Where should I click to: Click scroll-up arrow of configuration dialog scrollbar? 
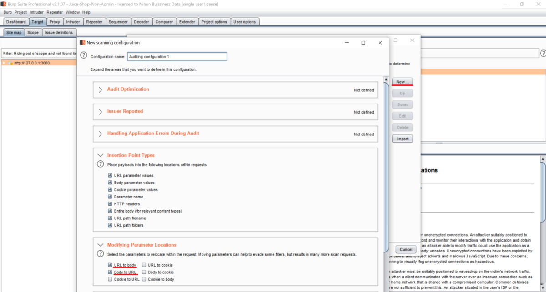[x=386, y=79]
